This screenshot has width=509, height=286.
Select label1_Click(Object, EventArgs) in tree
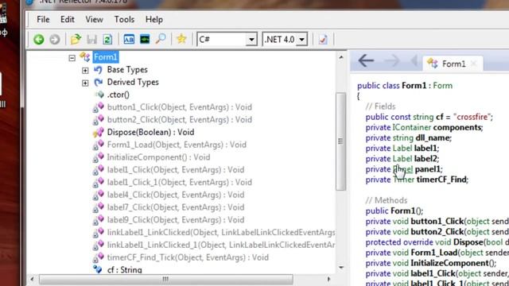tap(176, 169)
